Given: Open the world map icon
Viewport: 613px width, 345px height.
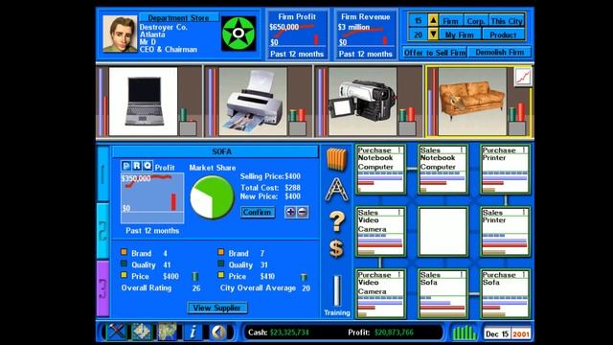Looking at the screenshot, I should pos(167,333).
